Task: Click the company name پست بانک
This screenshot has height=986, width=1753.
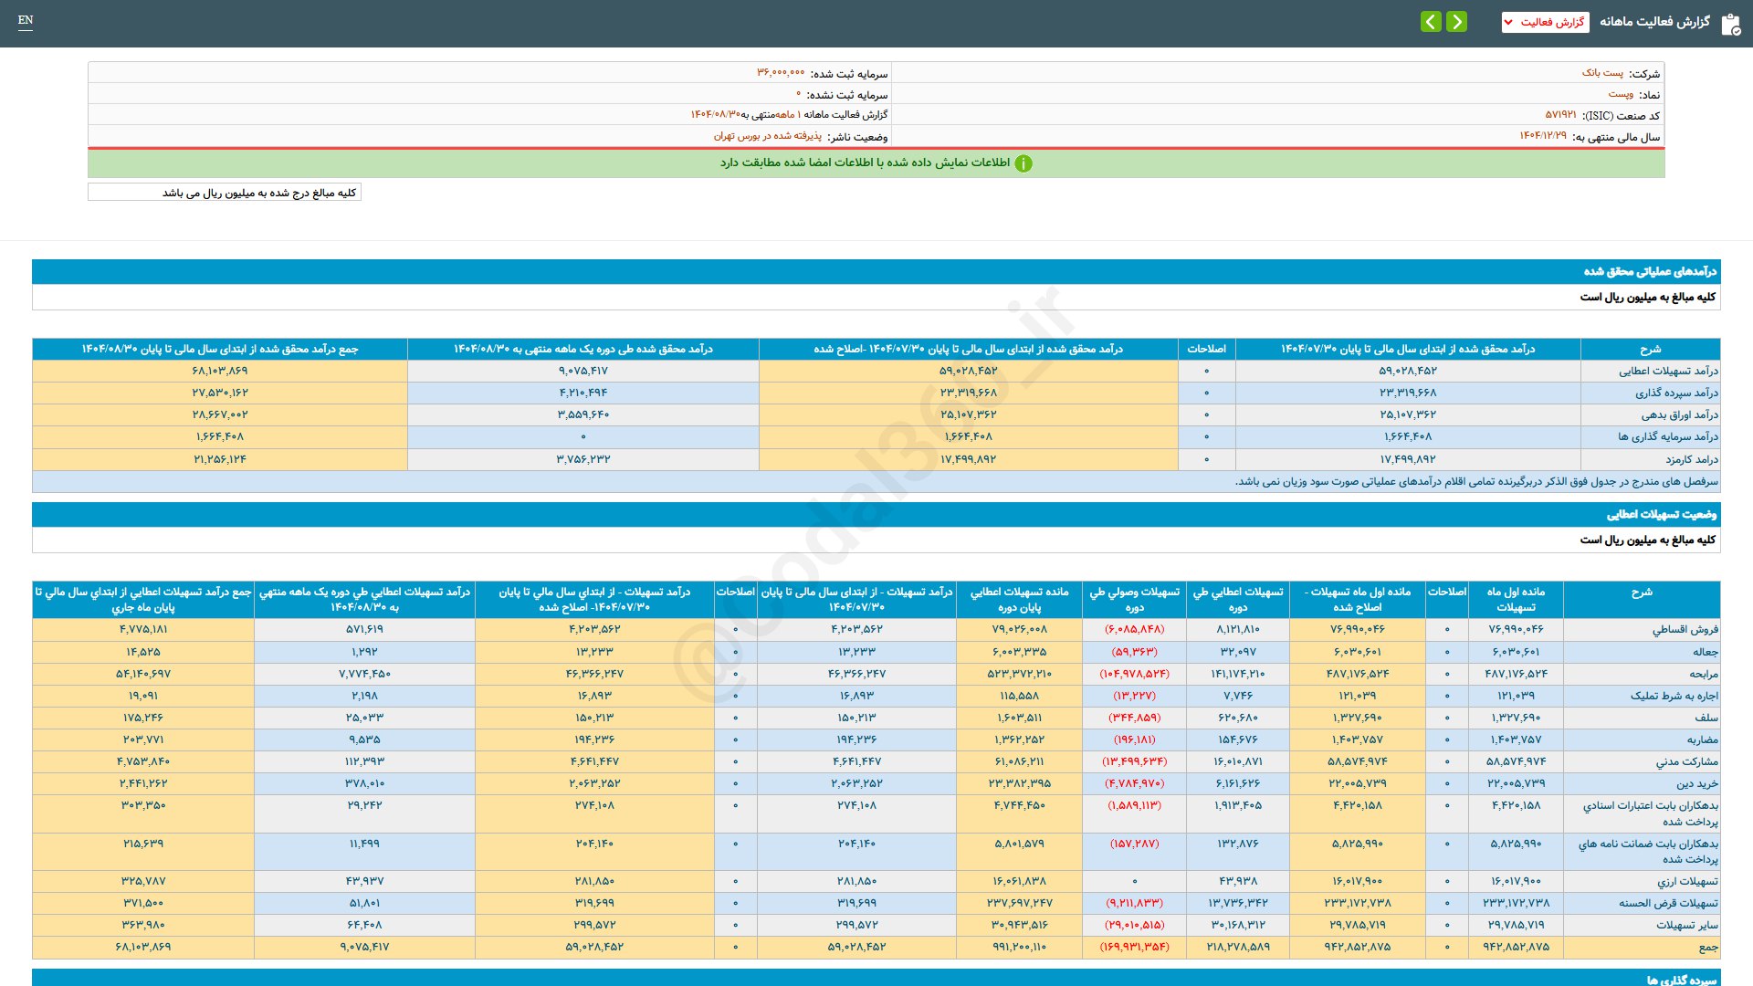Action: pos(1602,73)
